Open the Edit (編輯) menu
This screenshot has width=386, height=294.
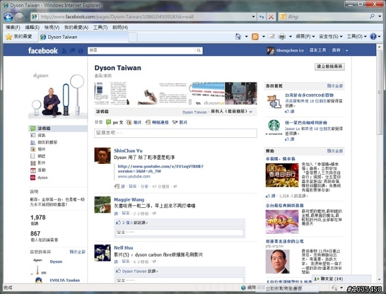pos(32,27)
